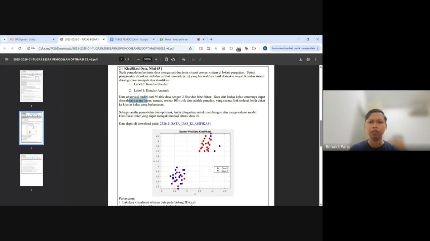This screenshot has width=430, height=241.
Task: Print the PDF document
Action: (x=308, y=59)
